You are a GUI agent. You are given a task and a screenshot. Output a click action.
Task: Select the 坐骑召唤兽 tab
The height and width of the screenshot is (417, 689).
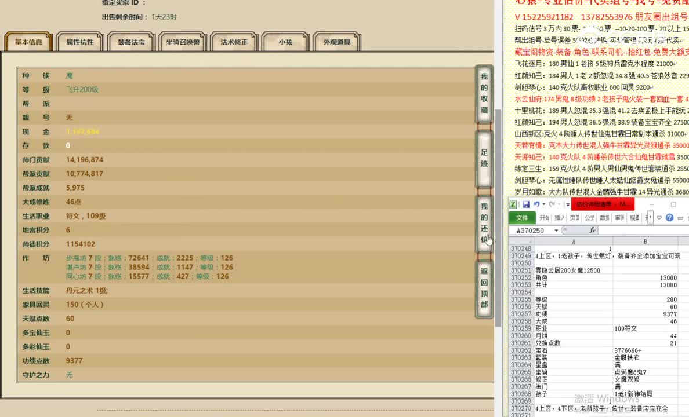(182, 42)
